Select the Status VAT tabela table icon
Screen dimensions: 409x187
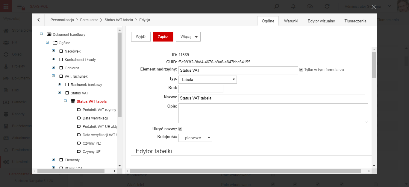click(x=73, y=102)
